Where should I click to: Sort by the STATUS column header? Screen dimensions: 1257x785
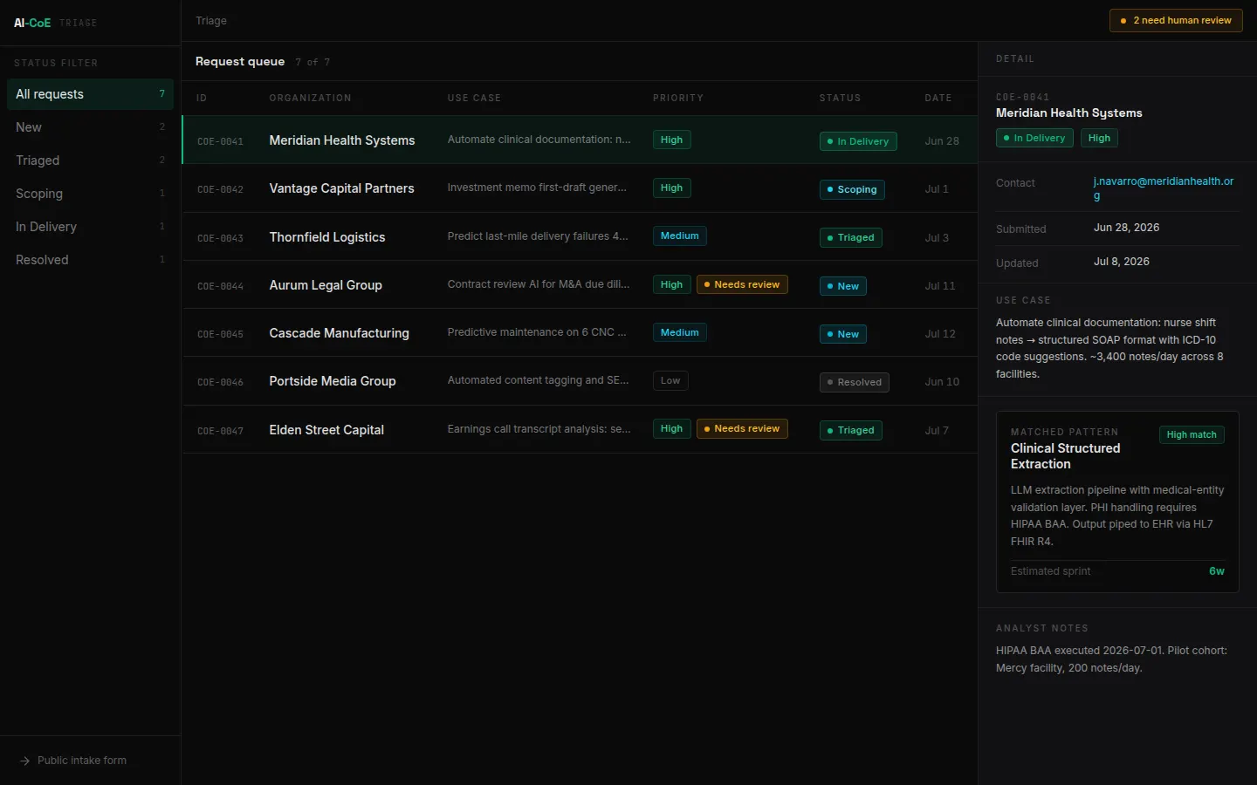[x=840, y=98]
